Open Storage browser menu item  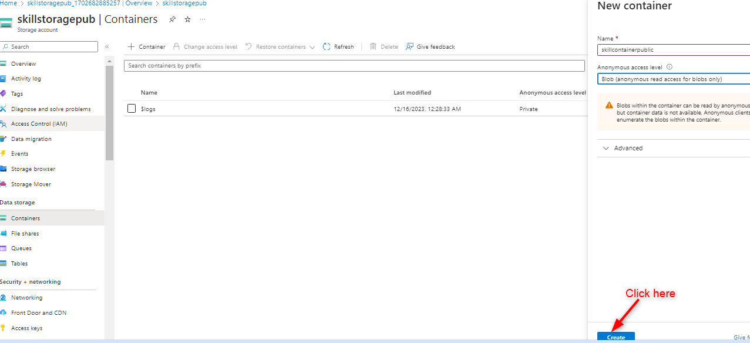[x=33, y=169]
